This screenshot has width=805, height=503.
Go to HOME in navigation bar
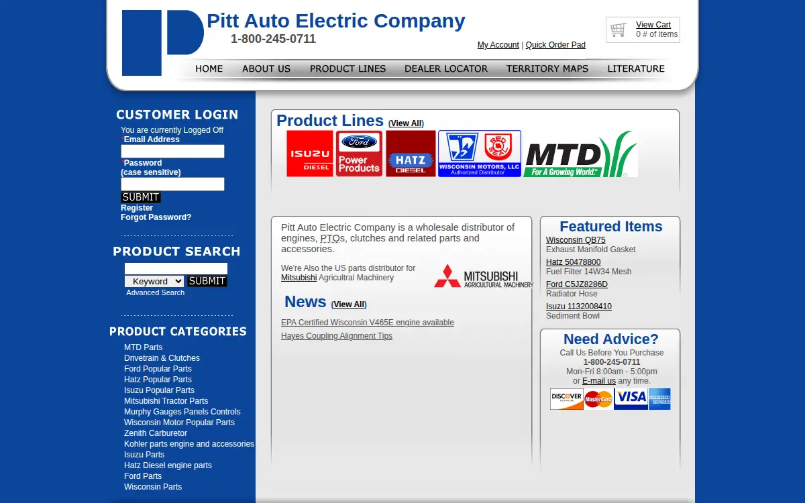[209, 68]
